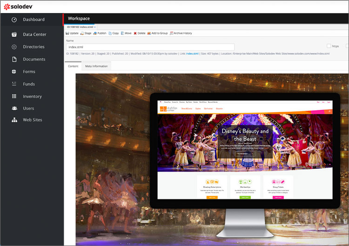Click the "Name" field label

tap(70, 41)
